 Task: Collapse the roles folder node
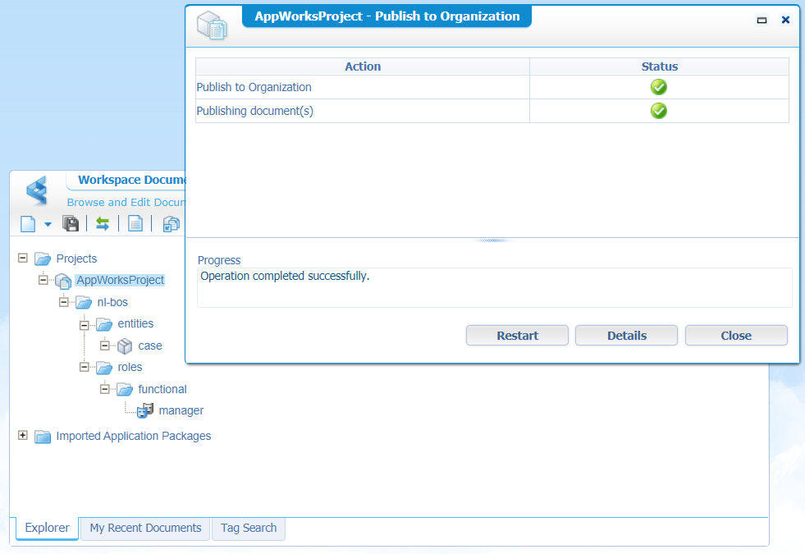click(x=85, y=367)
